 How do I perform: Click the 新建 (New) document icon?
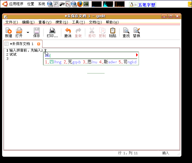coord(8,31)
